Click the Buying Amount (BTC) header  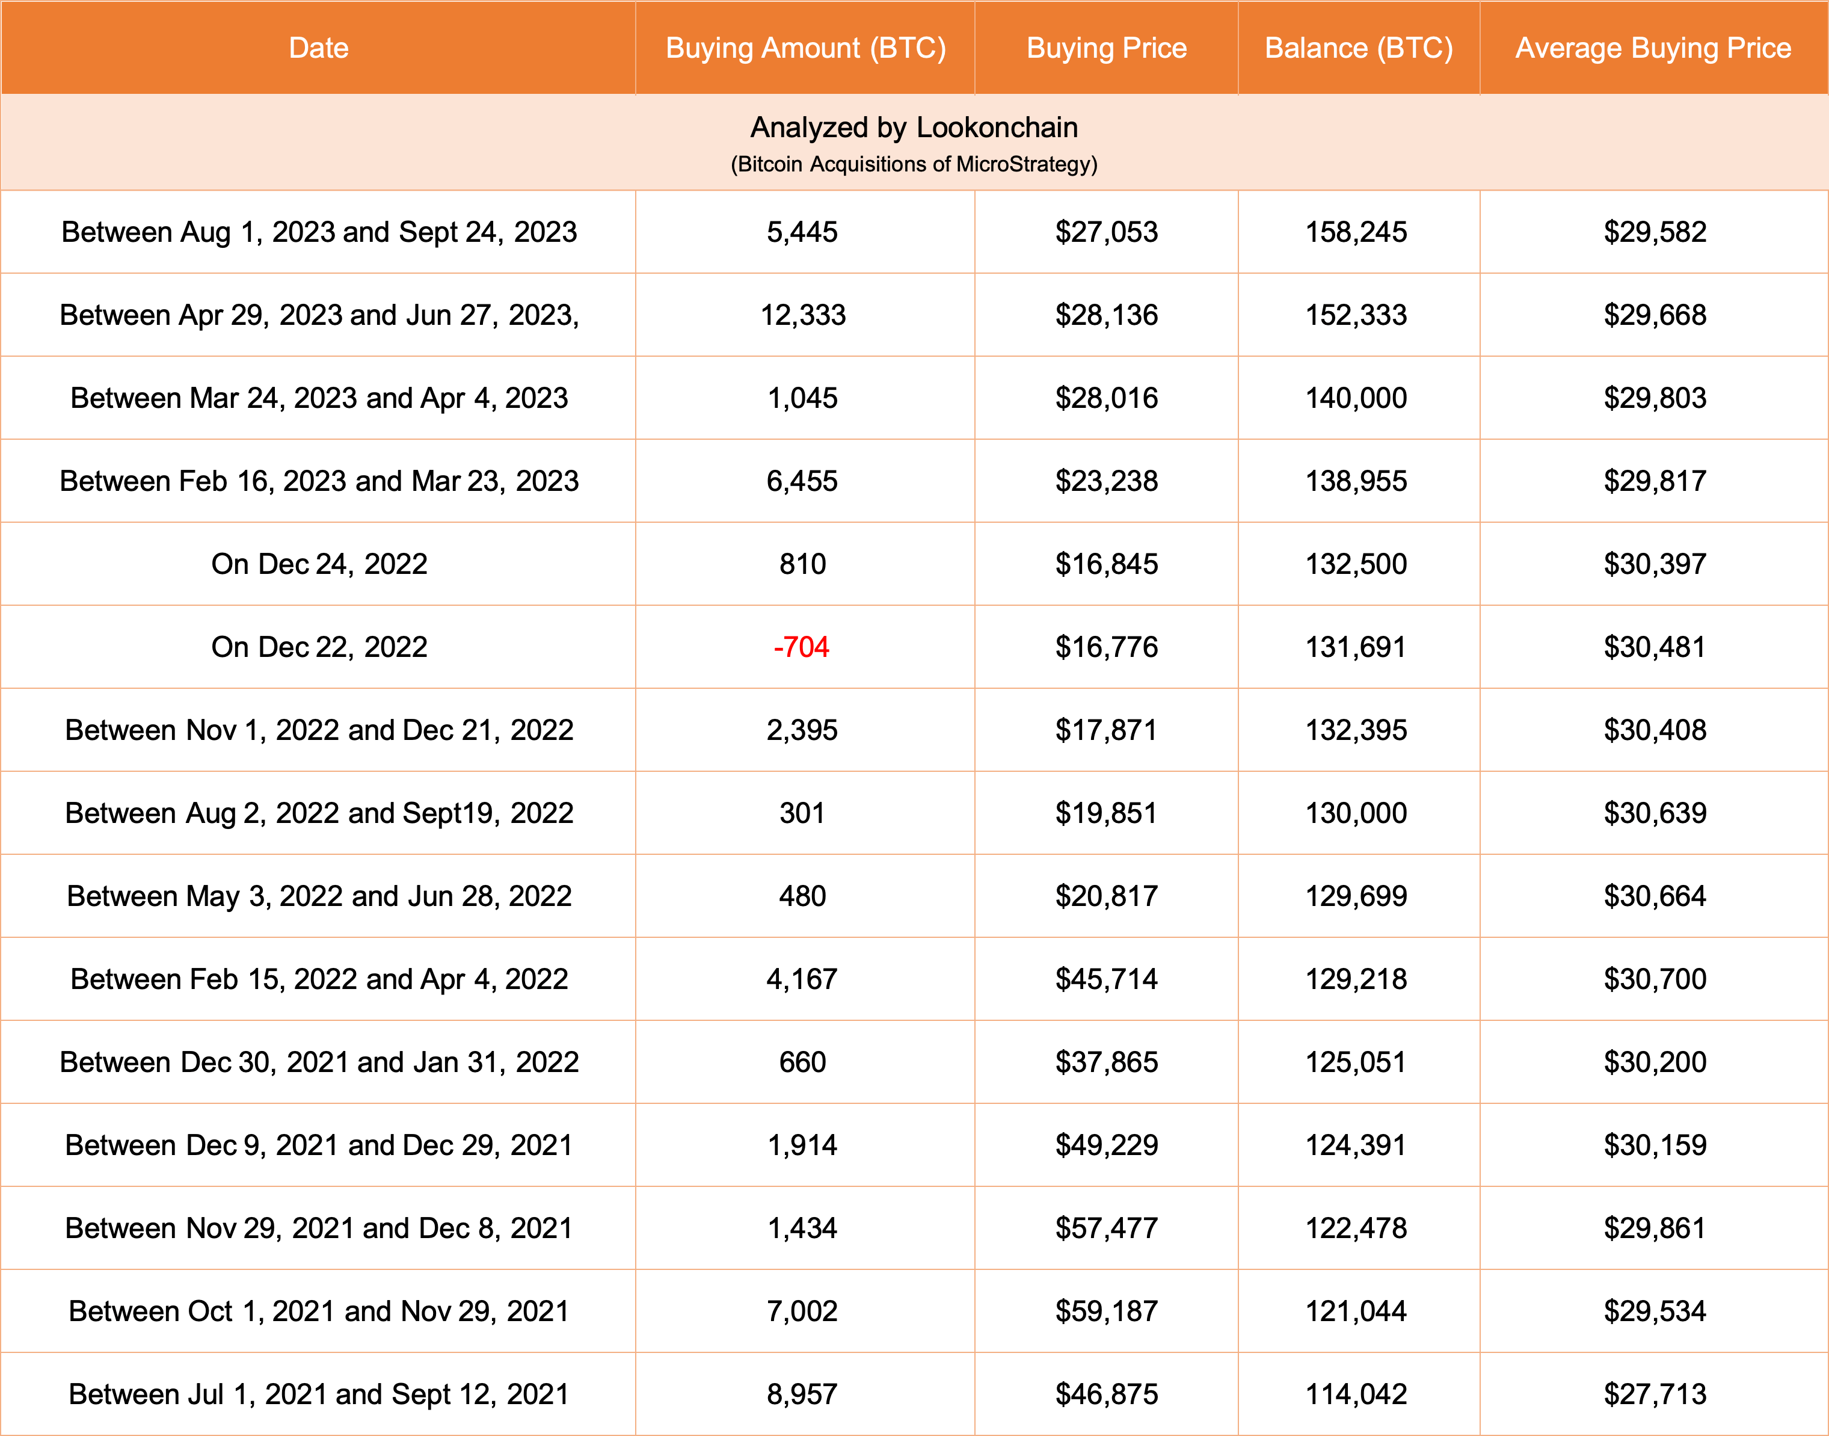coord(805,48)
